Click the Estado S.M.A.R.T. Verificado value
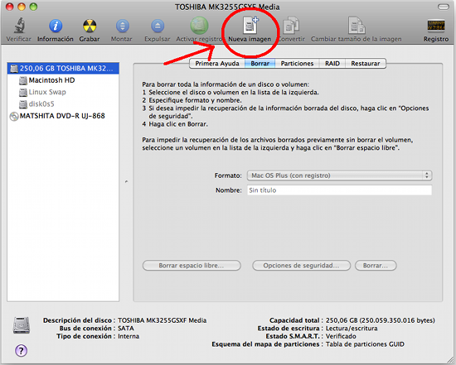This screenshot has width=456, height=365. pos(341,336)
